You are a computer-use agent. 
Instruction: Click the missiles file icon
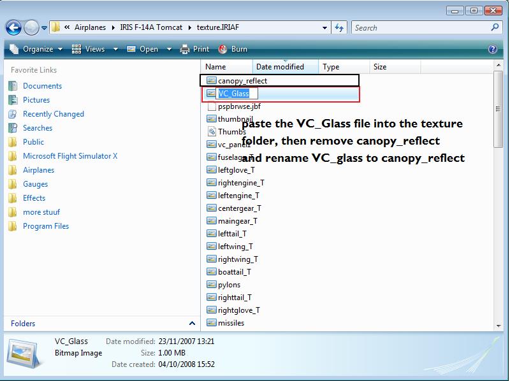[x=212, y=322]
